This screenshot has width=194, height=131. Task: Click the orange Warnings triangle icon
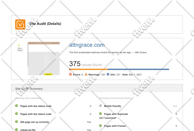(x=86, y=74)
